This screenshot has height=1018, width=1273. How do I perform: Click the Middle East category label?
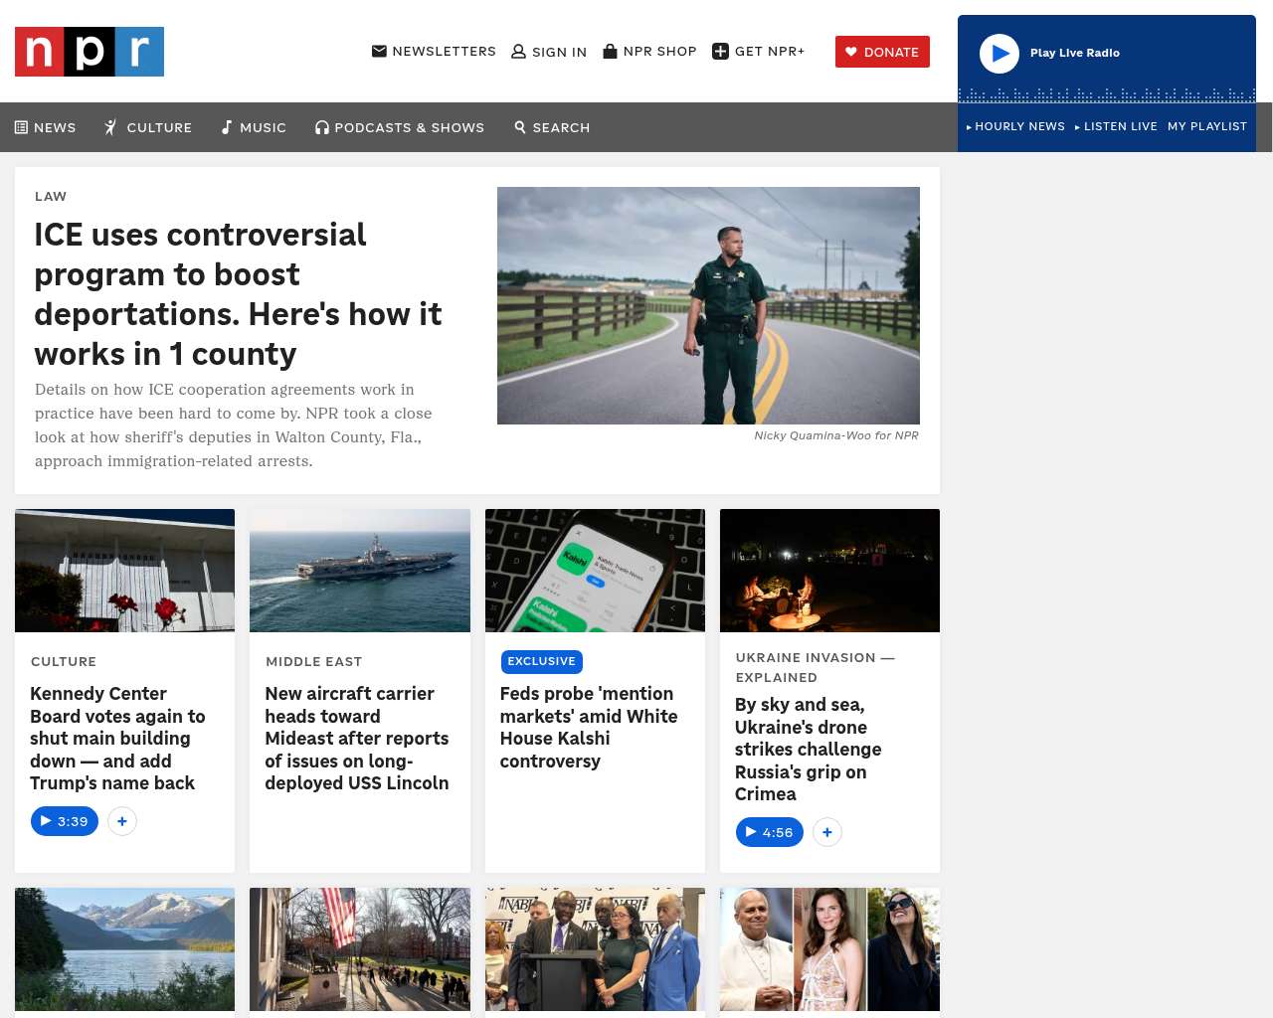point(314,662)
